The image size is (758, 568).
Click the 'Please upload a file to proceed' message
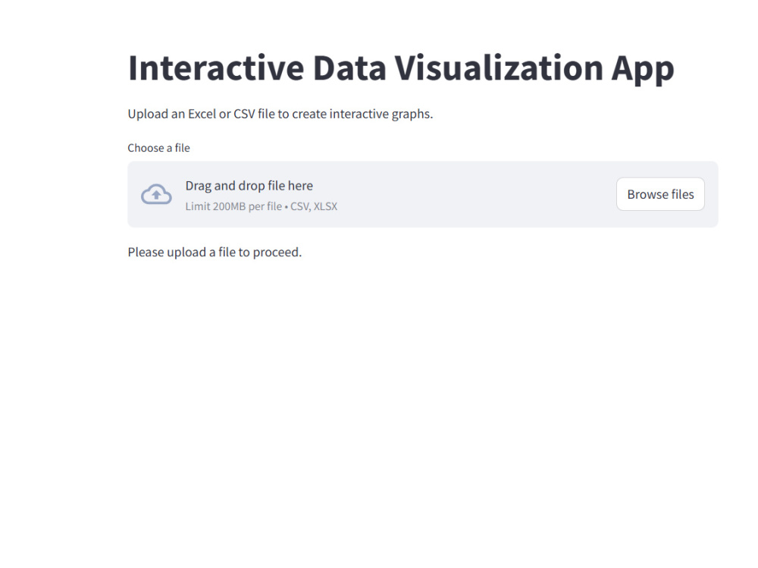(214, 252)
